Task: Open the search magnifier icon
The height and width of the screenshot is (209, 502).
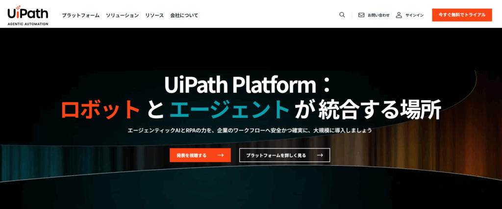Action: pyautogui.click(x=342, y=15)
